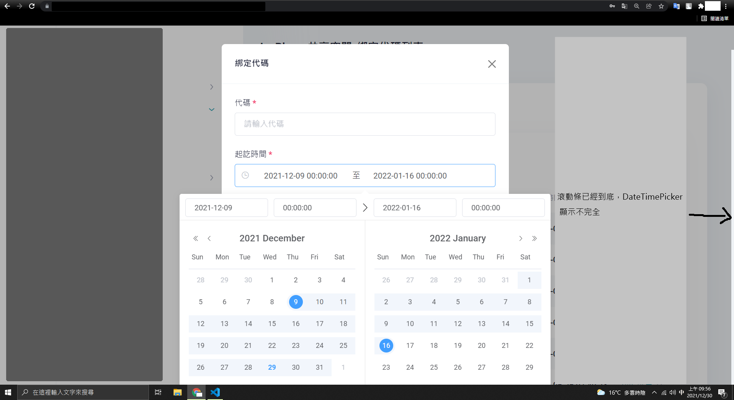Select January 16 on the calendar
This screenshot has height=400, width=734.
point(386,345)
